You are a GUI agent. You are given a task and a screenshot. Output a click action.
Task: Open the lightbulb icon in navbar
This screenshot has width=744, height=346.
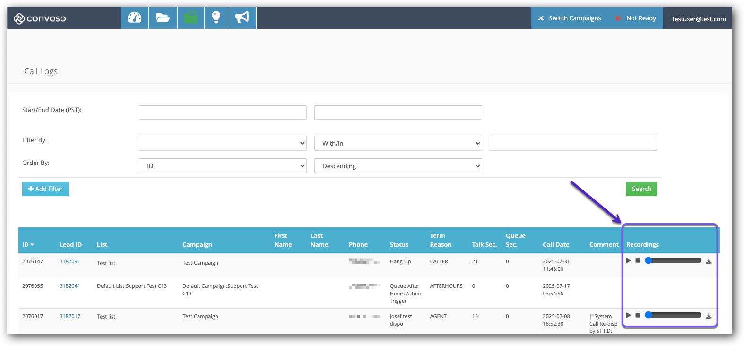(216, 18)
